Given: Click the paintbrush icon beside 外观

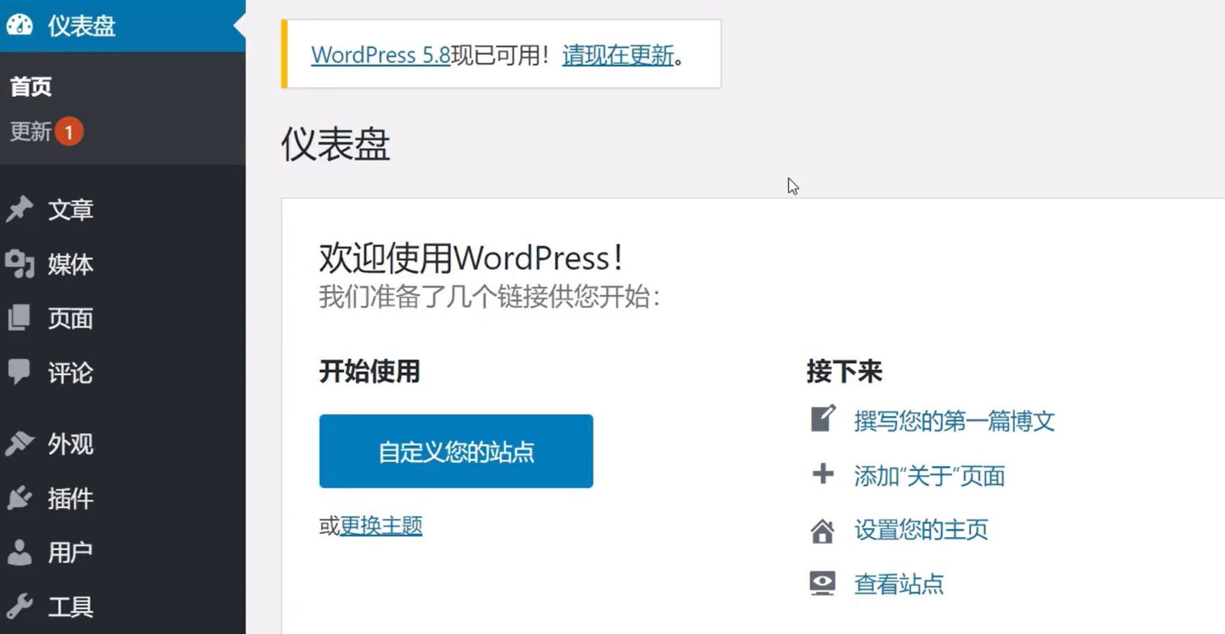Looking at the screenshot, I should pos(19,443).
